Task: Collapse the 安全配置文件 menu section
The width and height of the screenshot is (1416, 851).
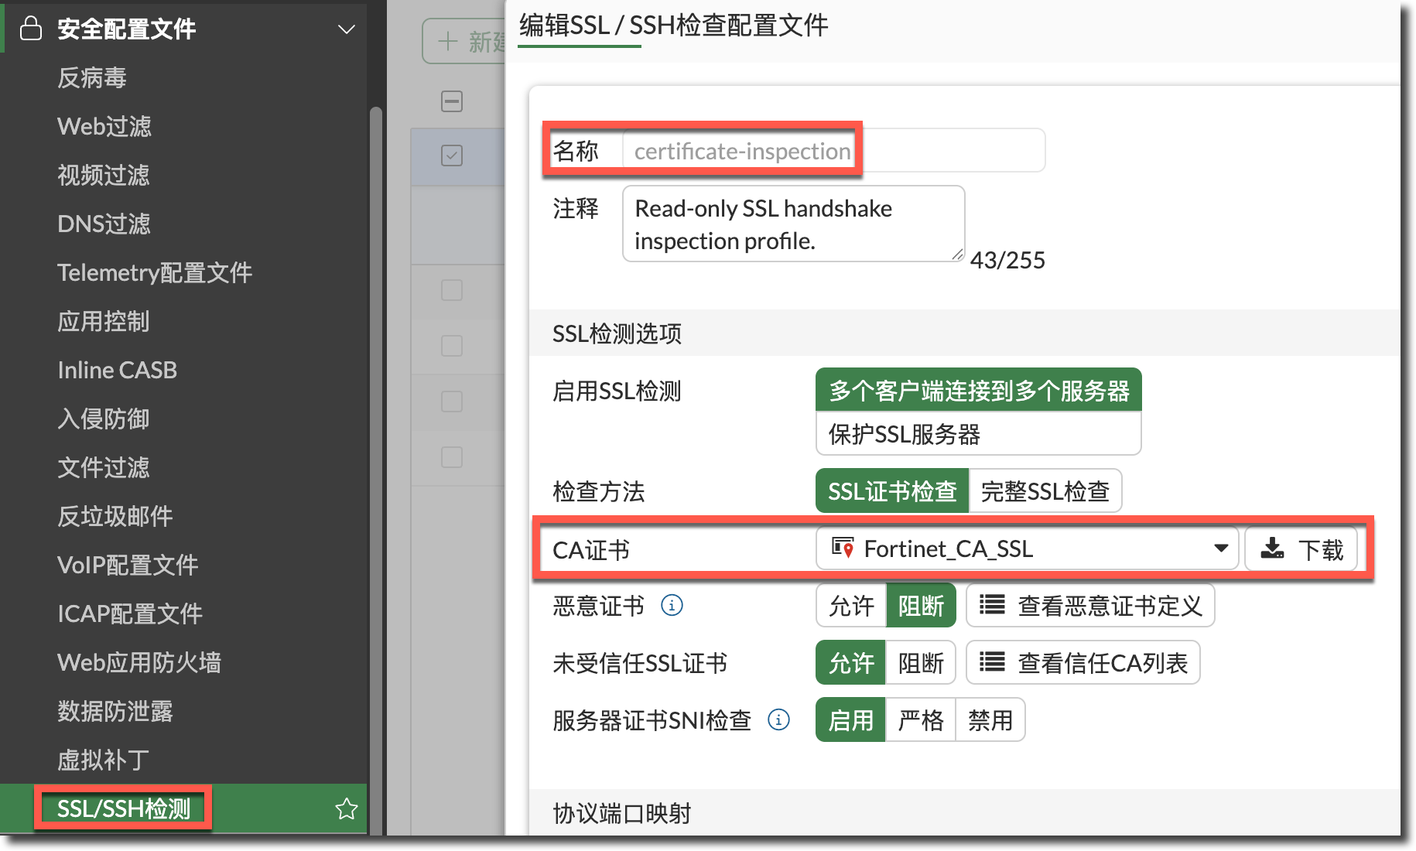Action: [346, 29]
